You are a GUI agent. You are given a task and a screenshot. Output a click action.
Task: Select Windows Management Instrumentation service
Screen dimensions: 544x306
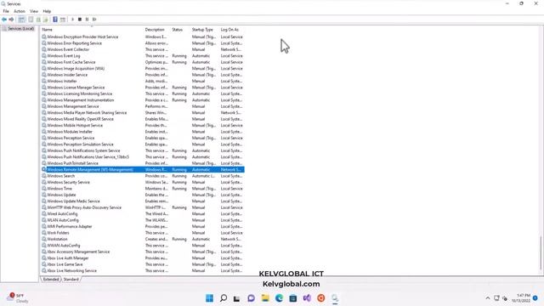tap(143, 100)
